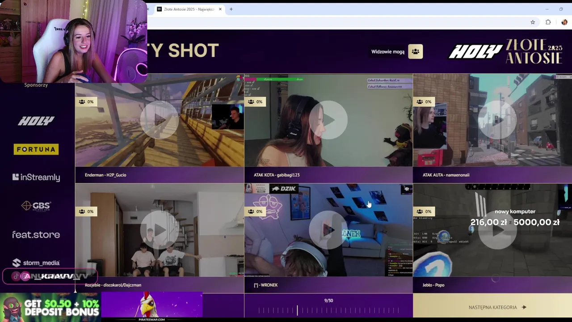Open the feat.store sponsor logo
This screenshot has height=322, width=572.
[x=36, y=234]
